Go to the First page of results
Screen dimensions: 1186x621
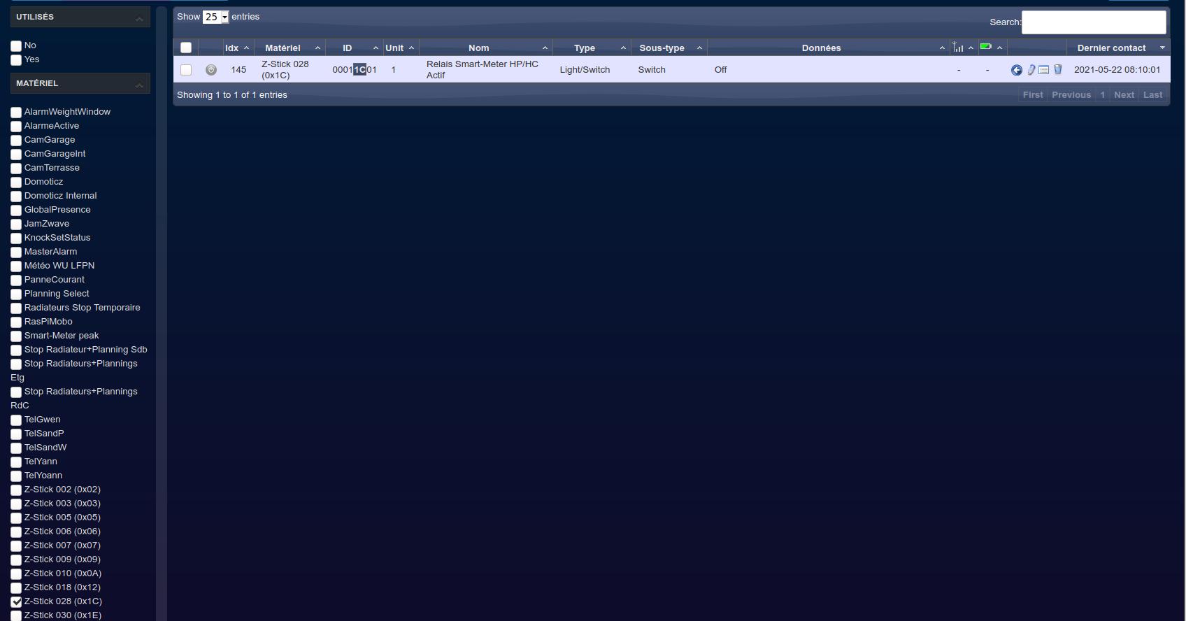point(1033,95)
